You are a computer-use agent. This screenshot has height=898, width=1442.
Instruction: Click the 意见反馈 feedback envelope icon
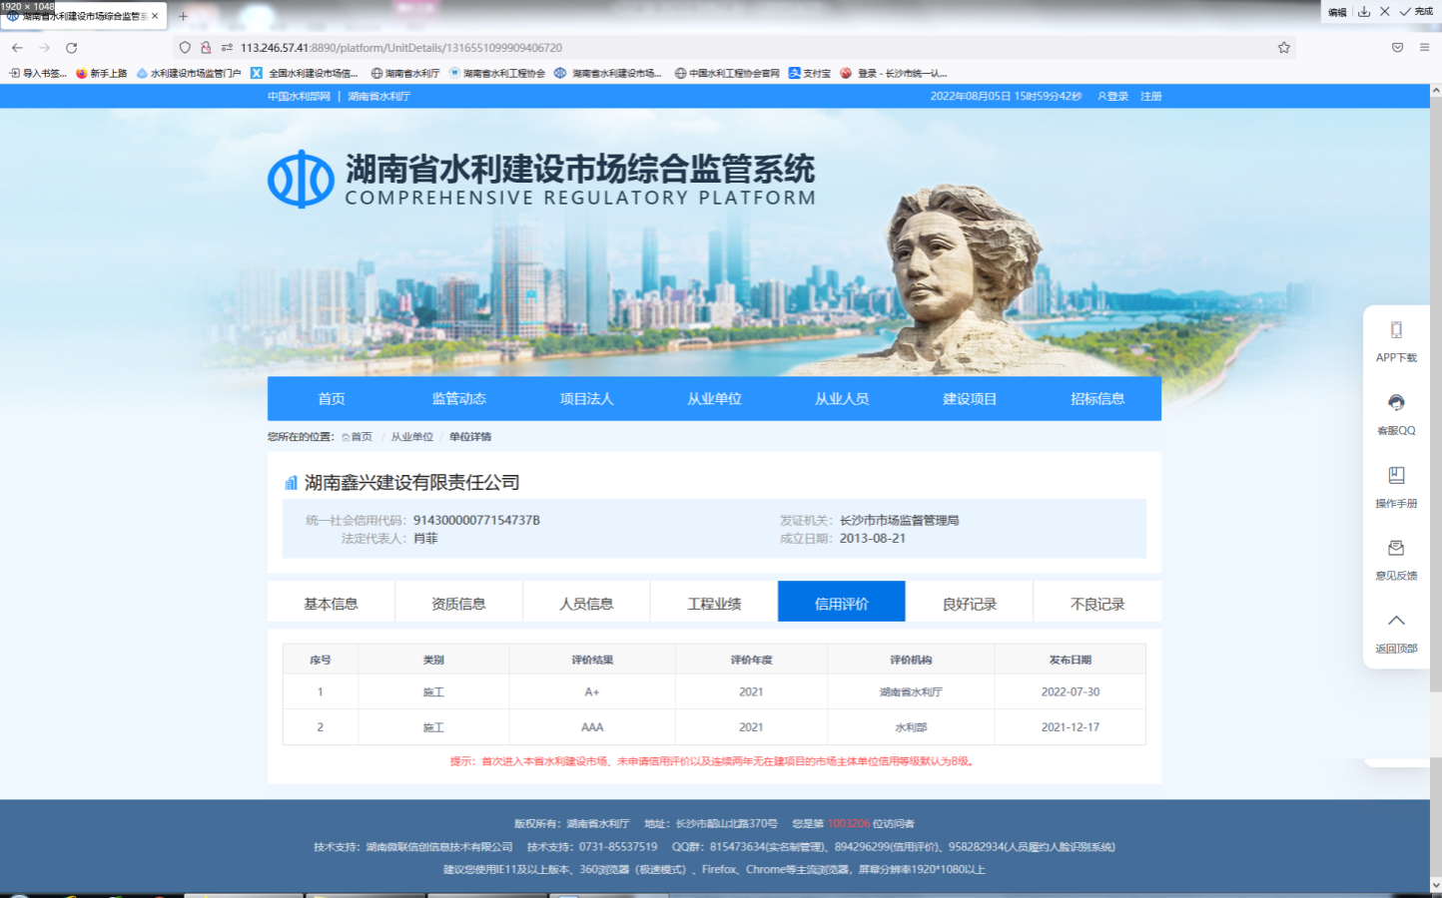(x=1395, y=549)
